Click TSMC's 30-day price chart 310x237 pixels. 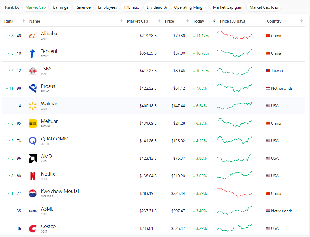click(235, 70)
